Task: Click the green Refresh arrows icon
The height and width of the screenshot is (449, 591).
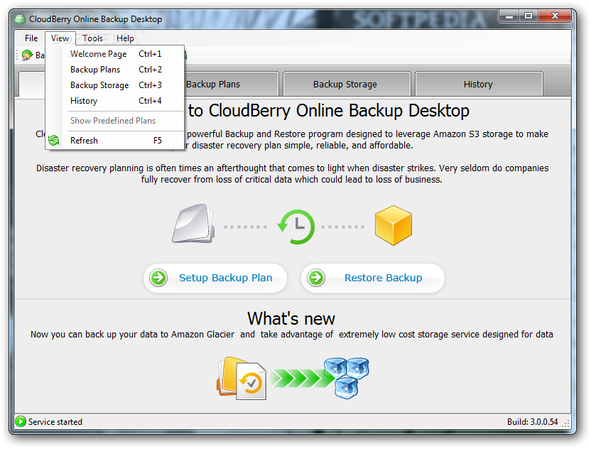Action: [x=54, y=141]
